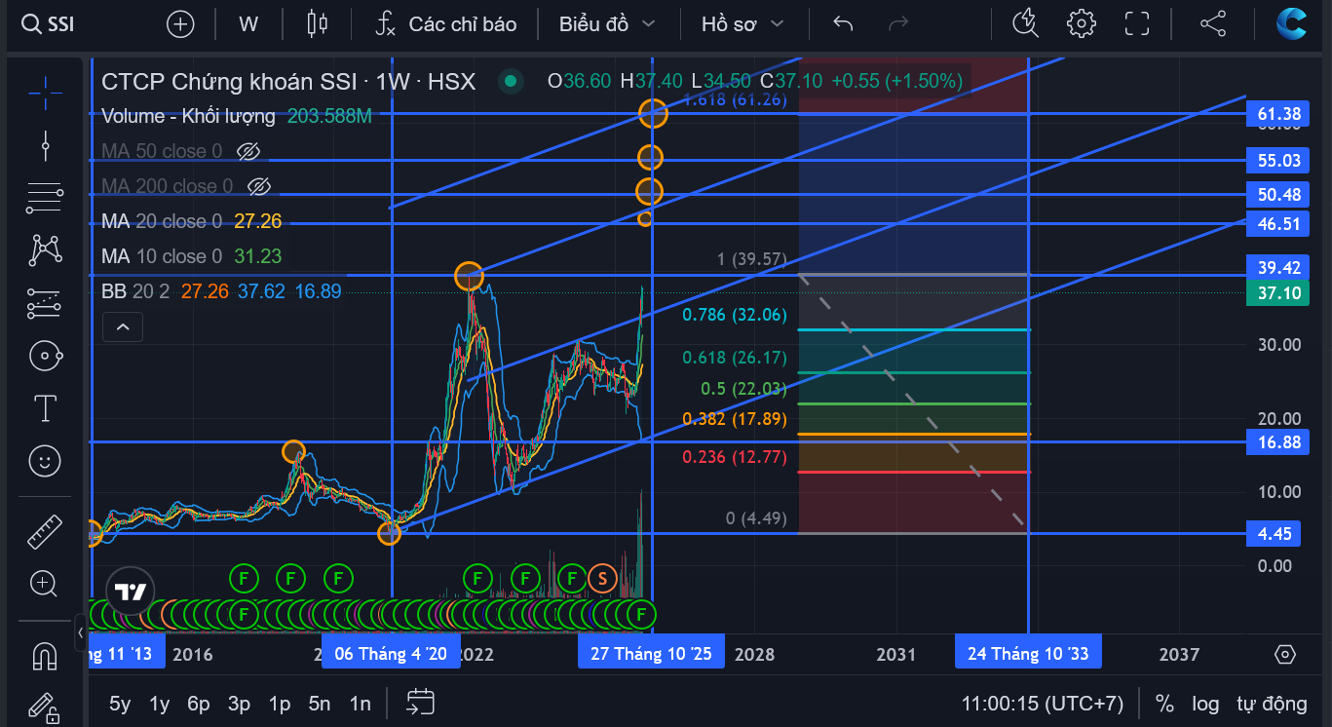Image resolution: width=1332 pixels, height=727 pixels.
Task: Open the W weekly interval selector
Action: coord(248,24)
